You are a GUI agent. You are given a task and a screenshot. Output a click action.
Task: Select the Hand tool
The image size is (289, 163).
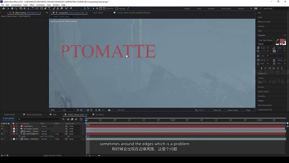click(x=12, y=9)
